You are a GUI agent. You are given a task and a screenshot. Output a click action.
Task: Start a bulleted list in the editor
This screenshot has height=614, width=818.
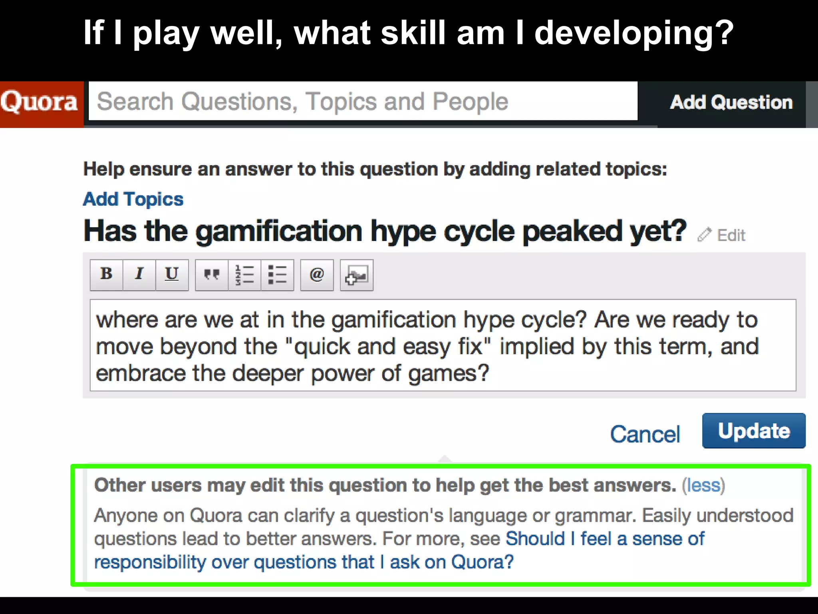click(277, 275)
